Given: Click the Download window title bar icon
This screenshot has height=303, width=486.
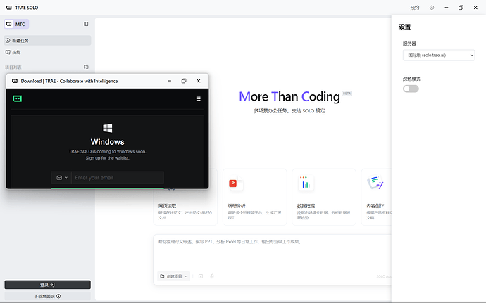Looking at the screenshot, I should (15, 81).
